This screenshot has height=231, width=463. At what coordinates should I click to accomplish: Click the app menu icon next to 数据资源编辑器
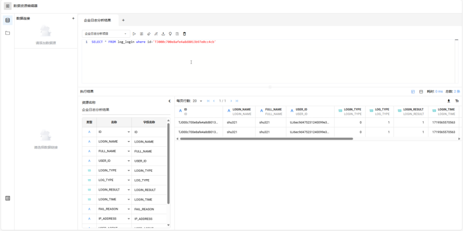click(x=8, y=6)
